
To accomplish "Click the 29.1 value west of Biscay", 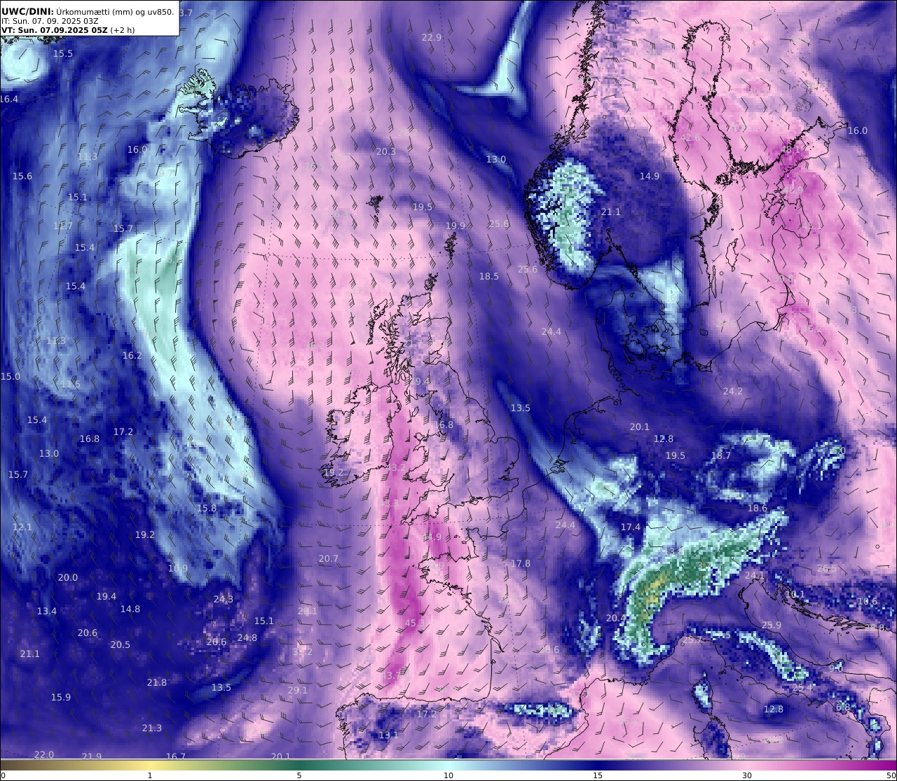I will tap(298, 690).
